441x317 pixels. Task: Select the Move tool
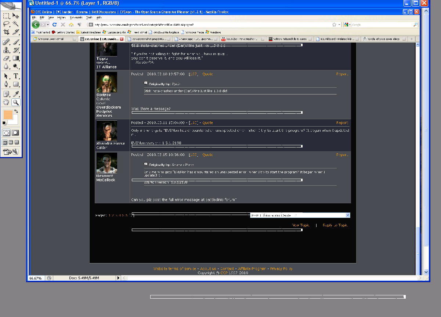16,16
